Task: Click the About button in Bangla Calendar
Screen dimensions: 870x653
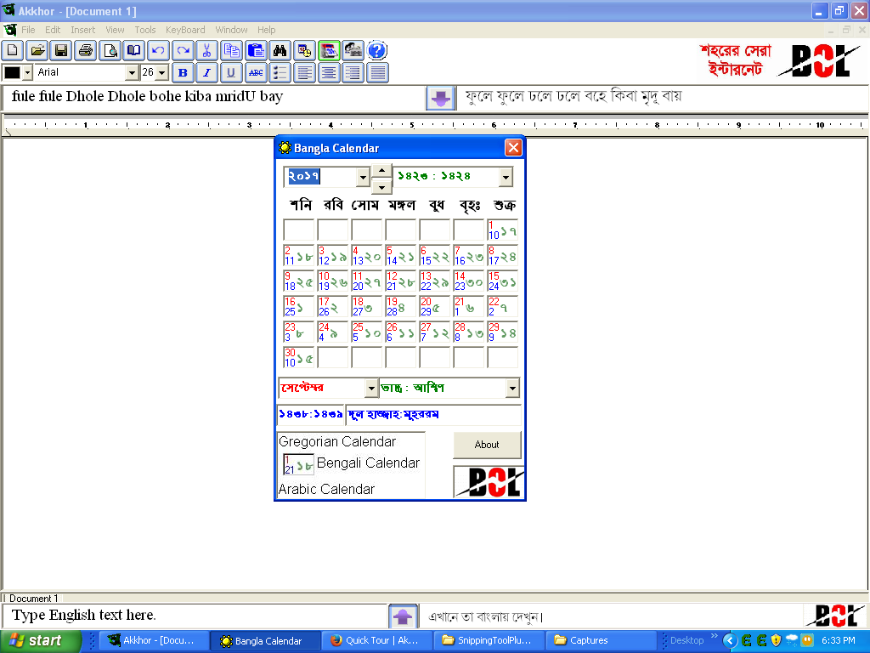Action: [487, 445]
